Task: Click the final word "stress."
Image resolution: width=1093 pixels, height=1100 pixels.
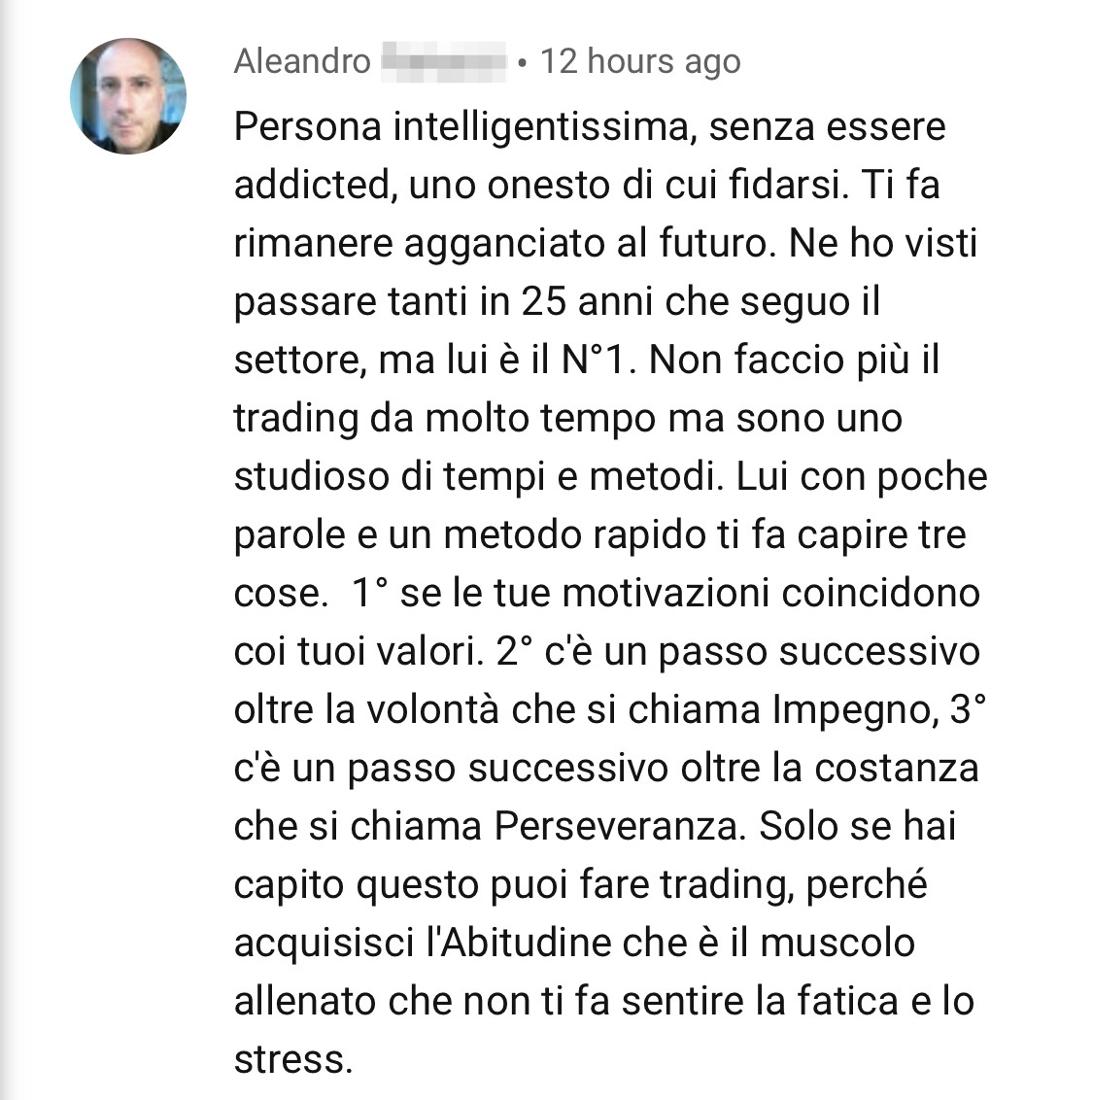Action: pyautogui.click(x=293, y=1060)
